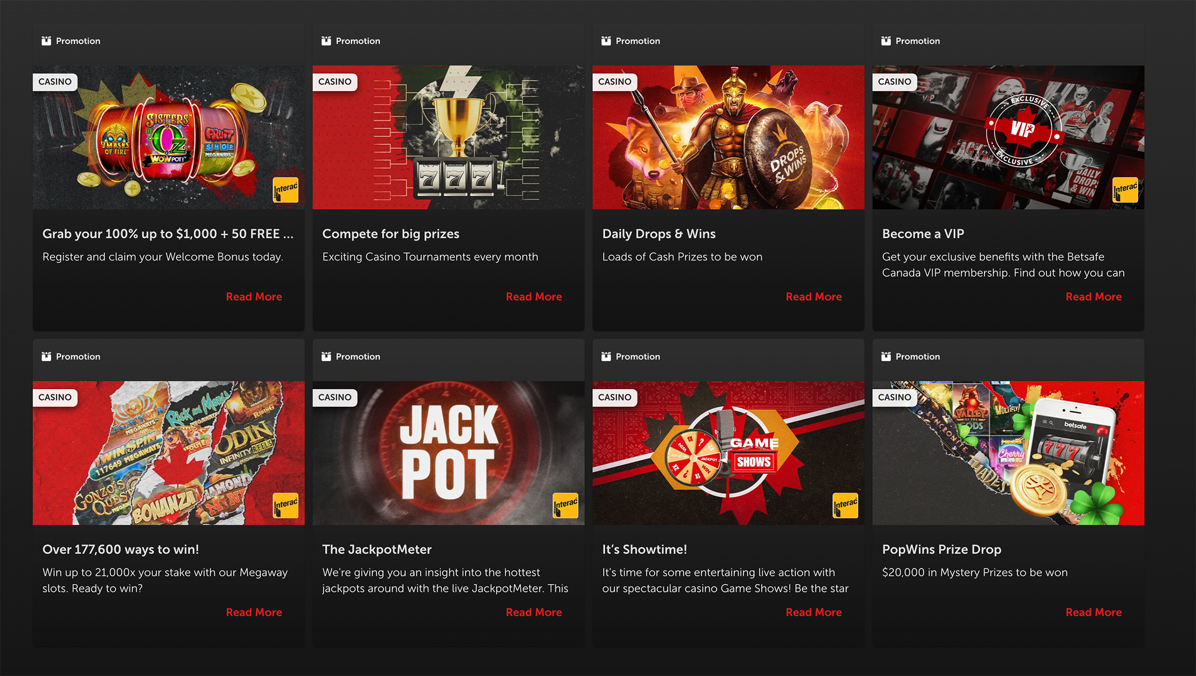The height and width of the screenshot is (676, 1196).
Task: Click 'Win up to 21,000x your stake' description
Action: coord(165,580)
